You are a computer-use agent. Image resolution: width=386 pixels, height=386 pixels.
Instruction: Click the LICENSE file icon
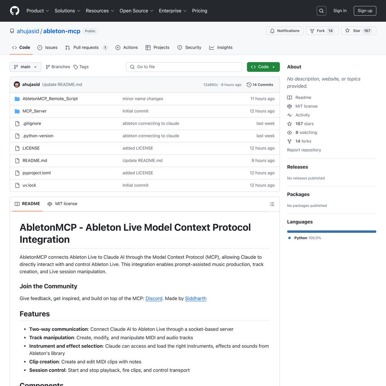17,148
